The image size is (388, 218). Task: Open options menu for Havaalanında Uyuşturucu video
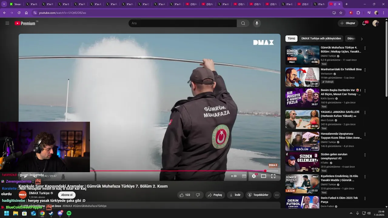point(365,134)
